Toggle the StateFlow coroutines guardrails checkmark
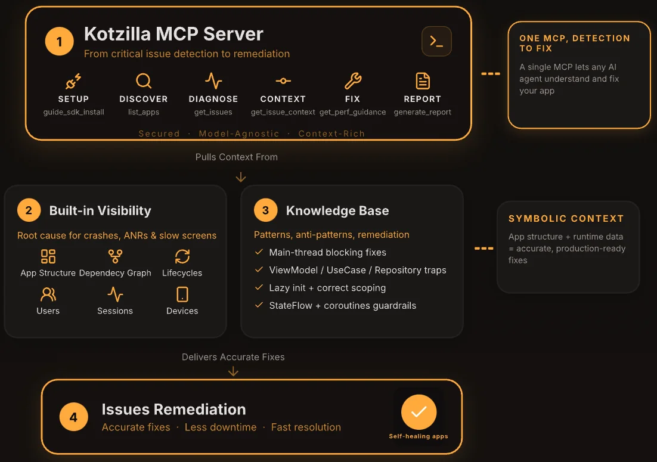 click(259, 305)
